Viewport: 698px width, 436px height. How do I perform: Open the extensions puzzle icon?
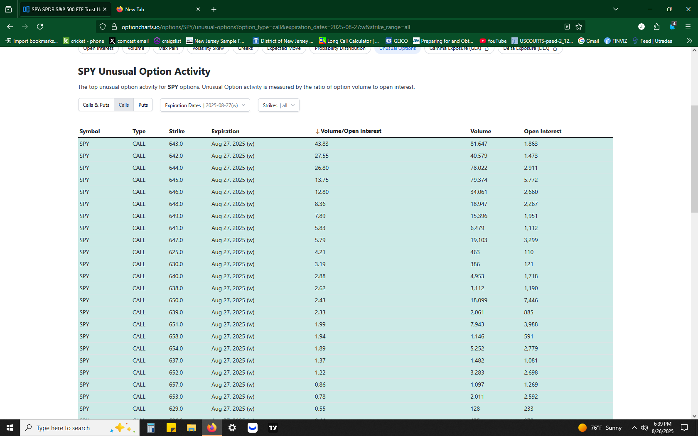(x=656, y=27)
